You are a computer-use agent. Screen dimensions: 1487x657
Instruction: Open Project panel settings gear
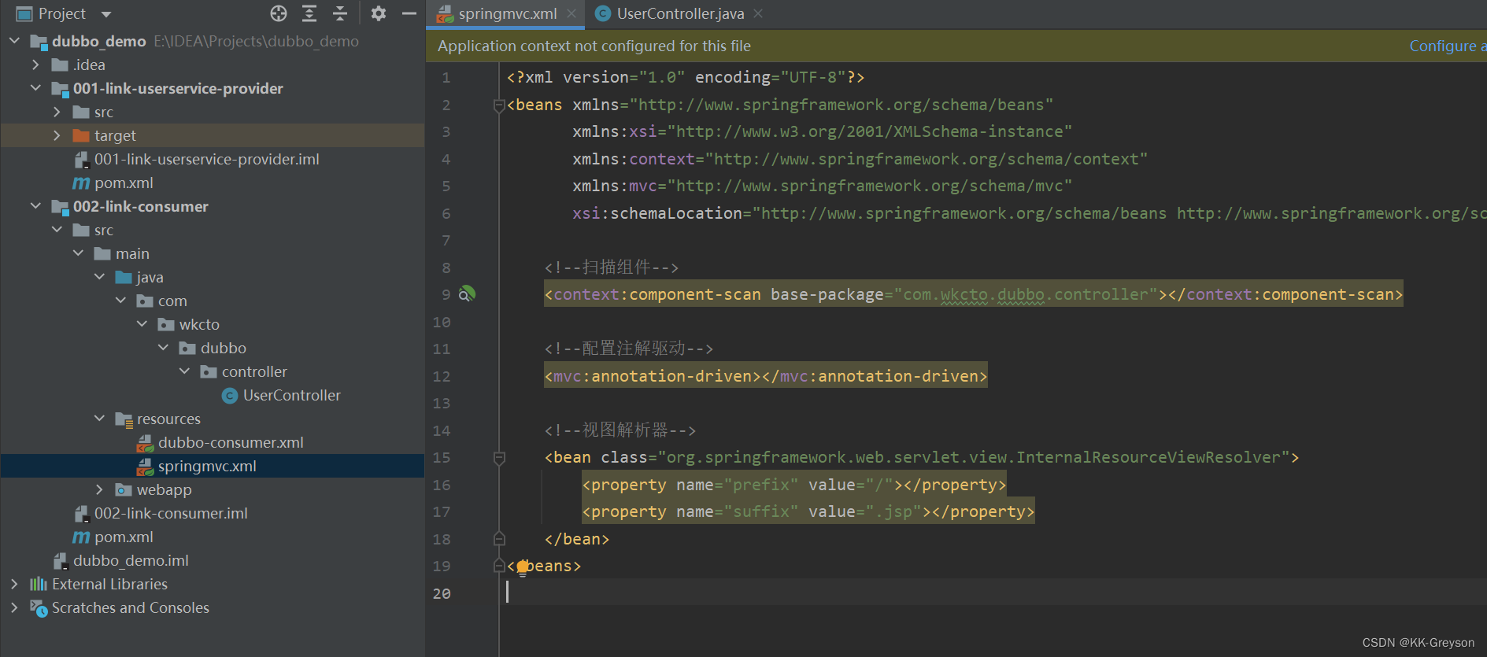click(379, 13)
